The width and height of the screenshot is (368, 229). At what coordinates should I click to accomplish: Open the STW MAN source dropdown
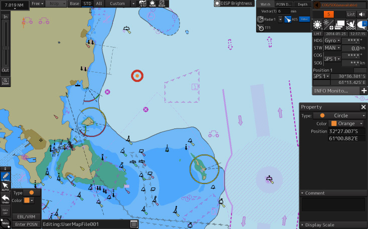point(332,48)
